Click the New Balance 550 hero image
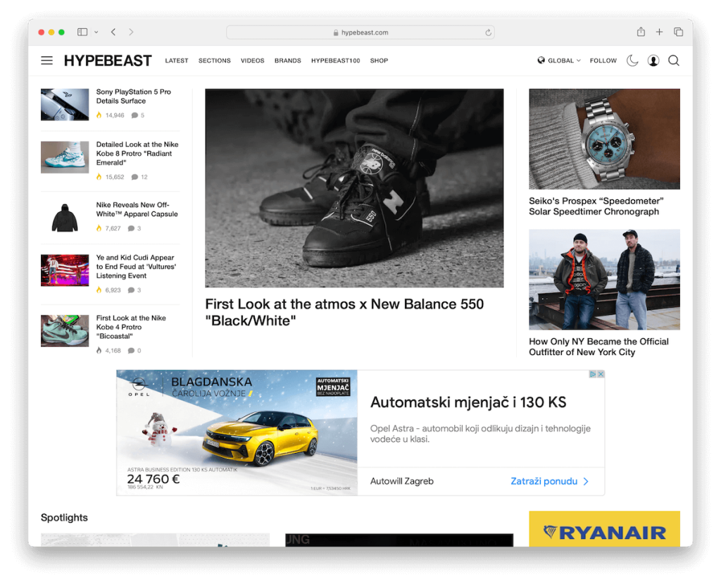The height and width of the screenshot is (584, 721). coord(354,188)
